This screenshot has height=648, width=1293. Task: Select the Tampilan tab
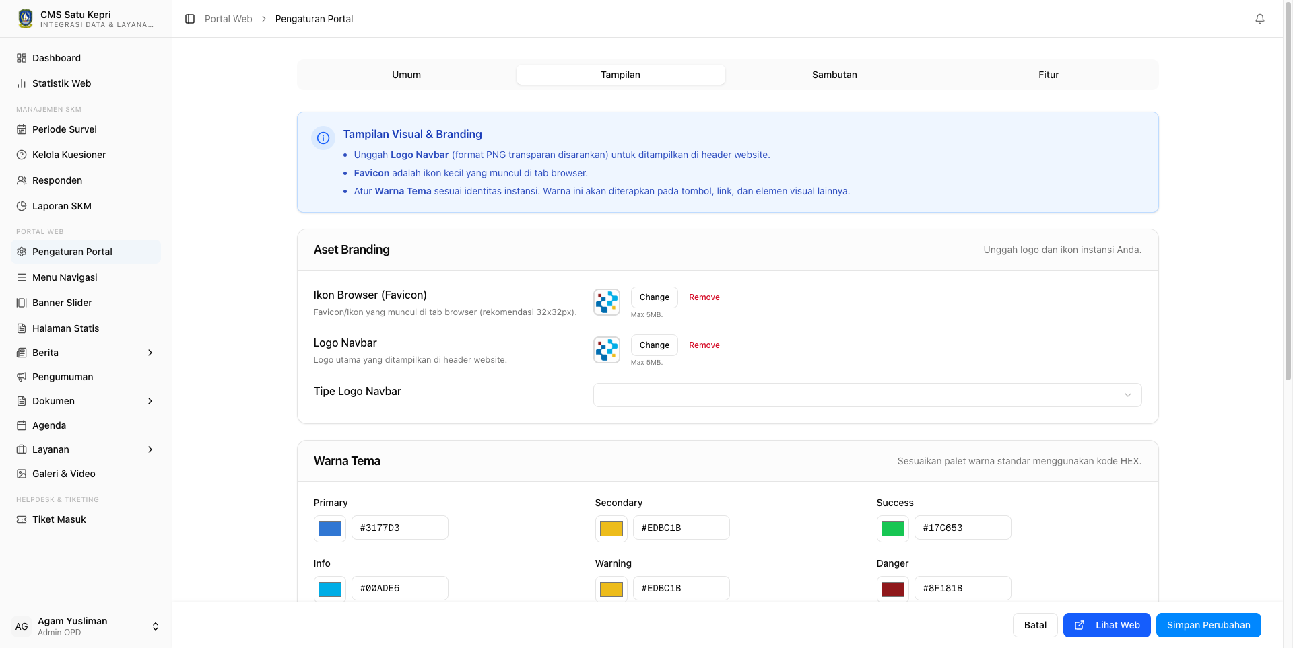620,75
